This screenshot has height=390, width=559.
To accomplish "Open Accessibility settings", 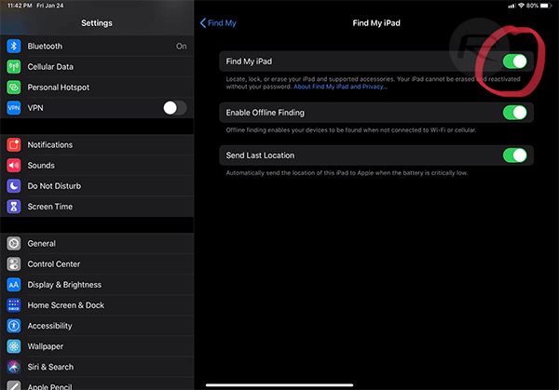I will tap(97, 326).
